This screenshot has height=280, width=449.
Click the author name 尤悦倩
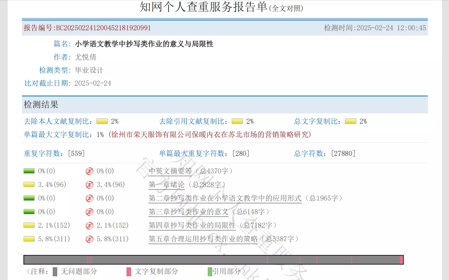85,57
